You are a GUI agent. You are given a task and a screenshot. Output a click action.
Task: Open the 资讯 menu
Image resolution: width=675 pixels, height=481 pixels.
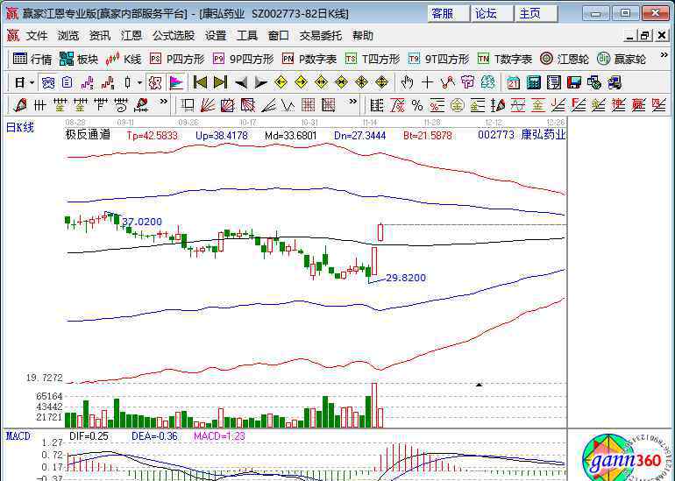[99, 36]
